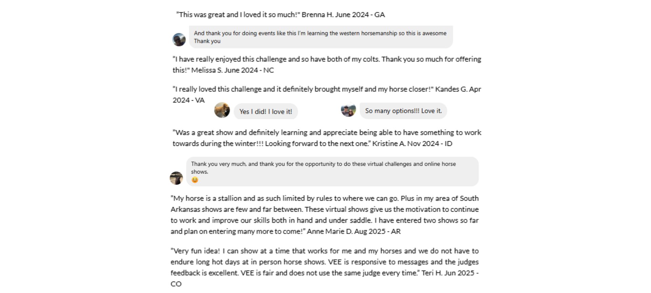Click Brenna H. June 2024 testimonial
Viewport: 651px width, 293px height.
[280, 15]
